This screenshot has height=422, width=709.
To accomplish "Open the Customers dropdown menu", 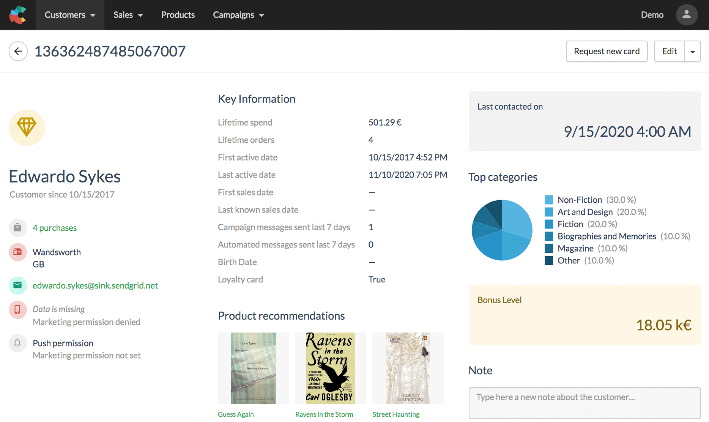I will (x=70, y=15).
